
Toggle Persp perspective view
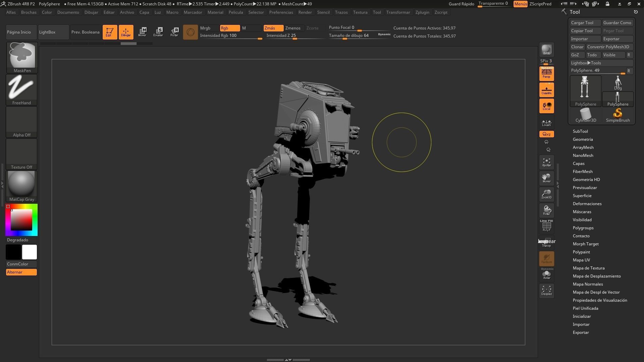pyautogui.click(x=546, y=74)
